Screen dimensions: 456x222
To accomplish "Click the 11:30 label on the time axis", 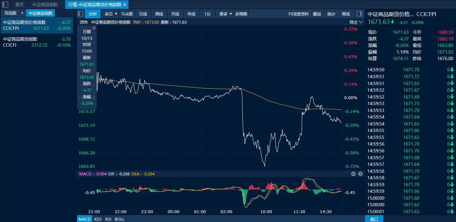I will (300, 212).
